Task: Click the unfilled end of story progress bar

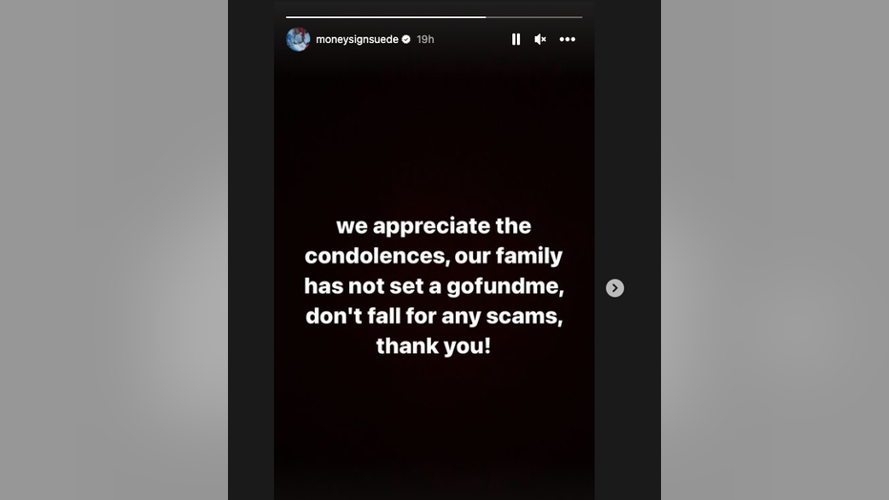Action: coord(534,17)
